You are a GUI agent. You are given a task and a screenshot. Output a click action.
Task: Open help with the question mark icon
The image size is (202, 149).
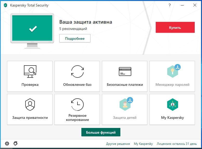point(170,5)
